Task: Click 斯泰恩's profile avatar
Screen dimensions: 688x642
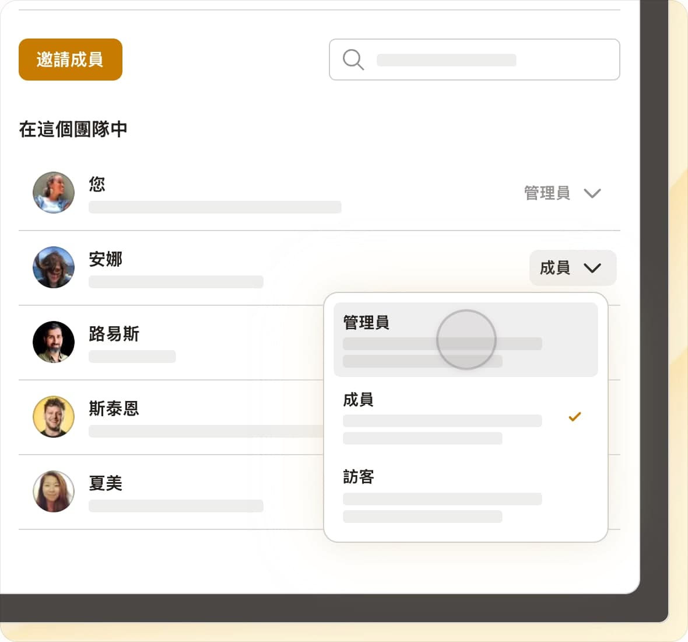Action: click(x=54, y=417)
